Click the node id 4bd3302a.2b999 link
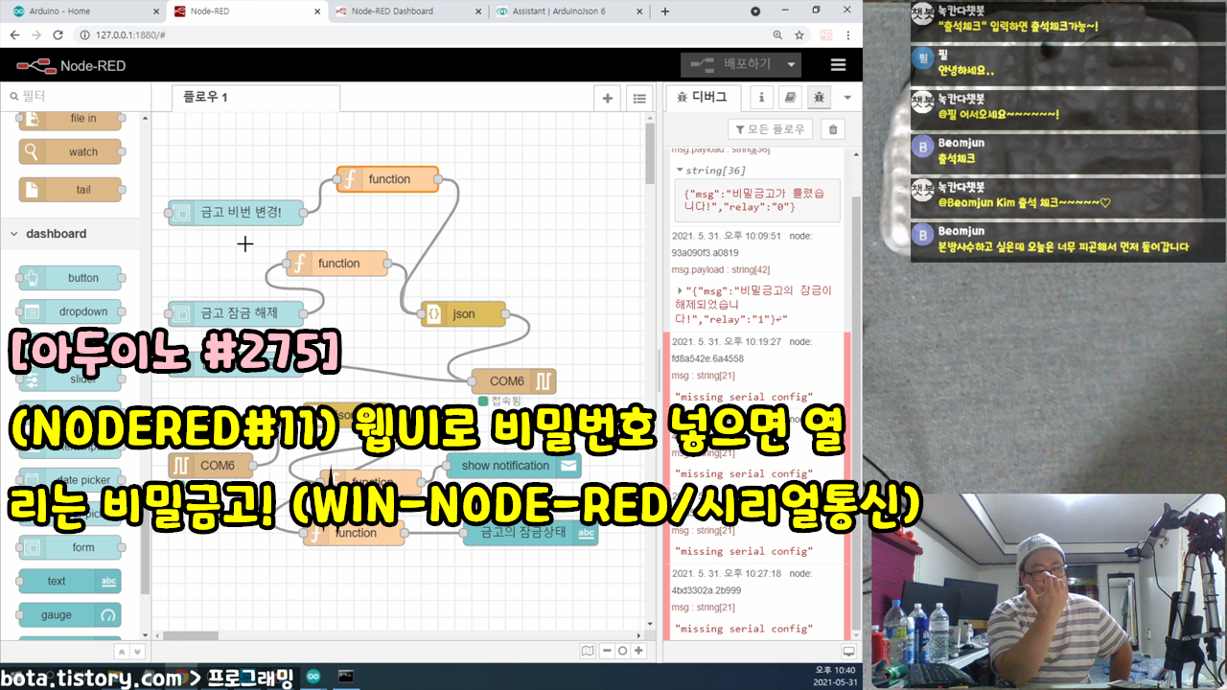 pos(706,590)
